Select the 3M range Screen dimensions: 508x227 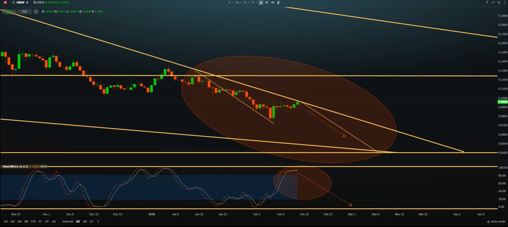[26, 222]
